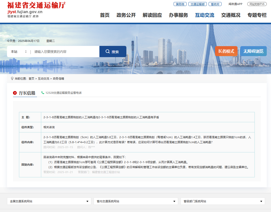
Task: Click the location pin icon in breadcrumb
Action: (x=12, y=78)
